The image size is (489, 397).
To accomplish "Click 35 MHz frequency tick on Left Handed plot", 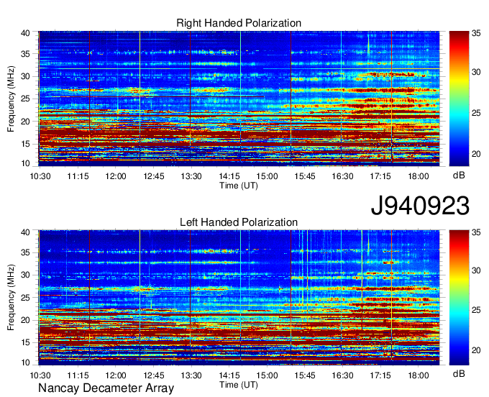I will 25,252.
